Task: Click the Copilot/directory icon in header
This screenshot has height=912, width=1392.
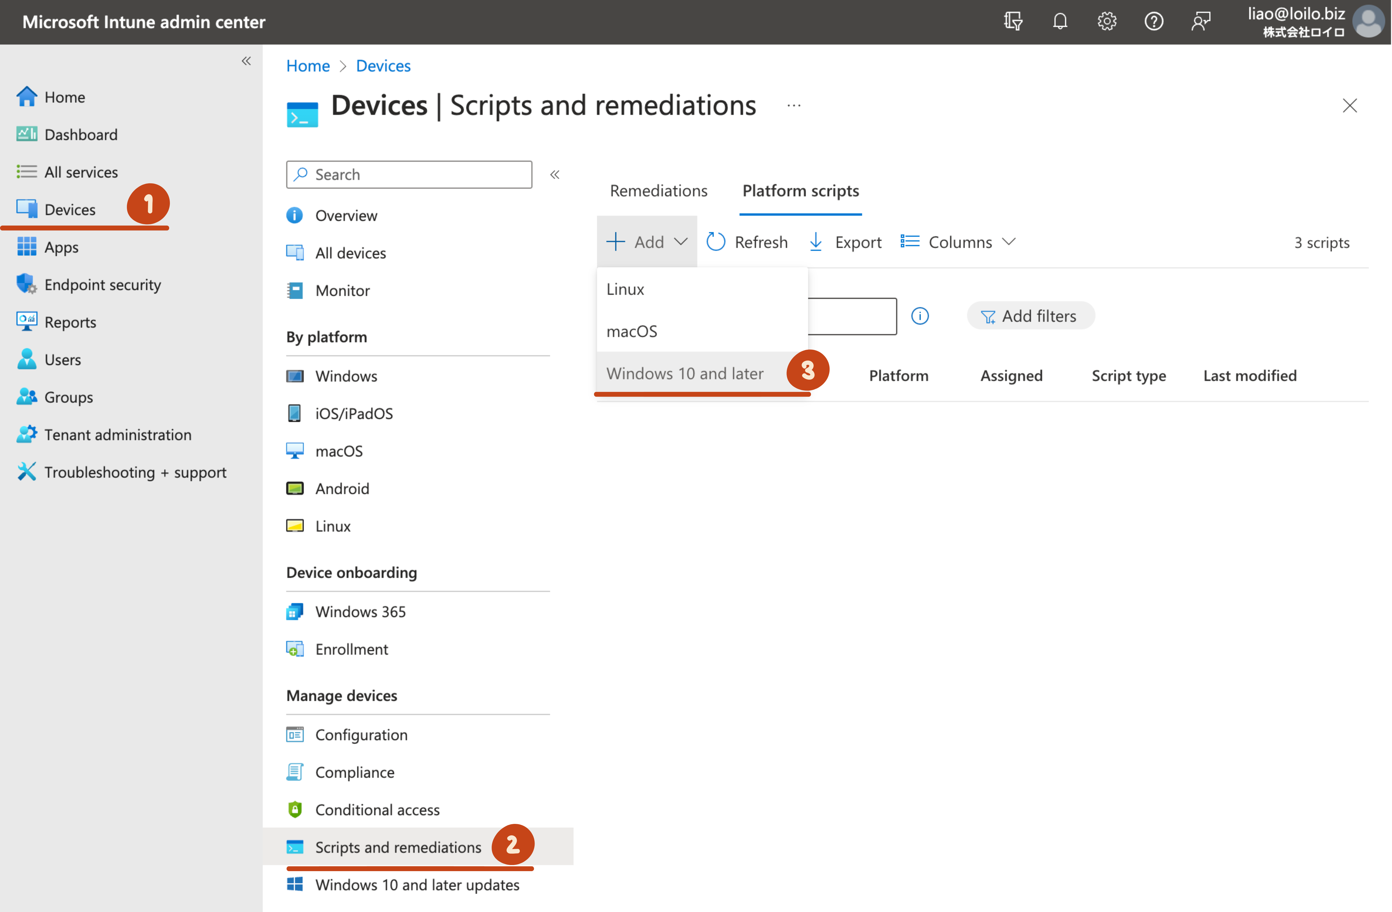Action: pos(1013,22)
